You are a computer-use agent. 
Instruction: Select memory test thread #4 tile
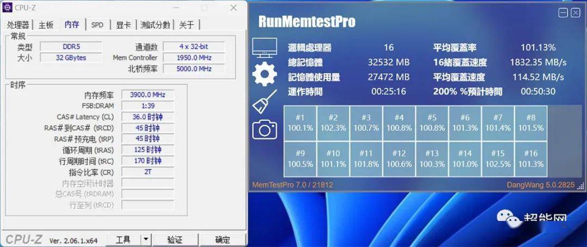(399, 123)
